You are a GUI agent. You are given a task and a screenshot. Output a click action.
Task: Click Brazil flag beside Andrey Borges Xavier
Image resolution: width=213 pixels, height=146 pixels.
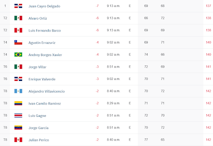(18, 54)
